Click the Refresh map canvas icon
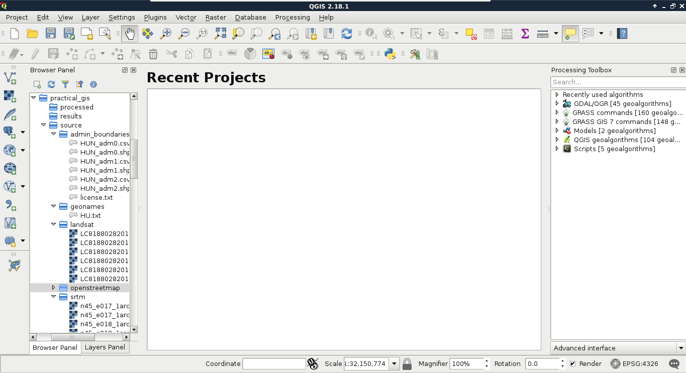 (x=347, y=34)
